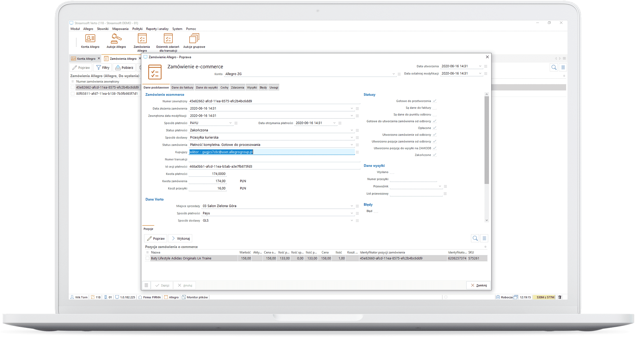This screenshot has height=347, width=638.
Task: Toggle Wysłano checkbox in Dane wysyłki
Action: pyautogui.click(x=392, y=172)
